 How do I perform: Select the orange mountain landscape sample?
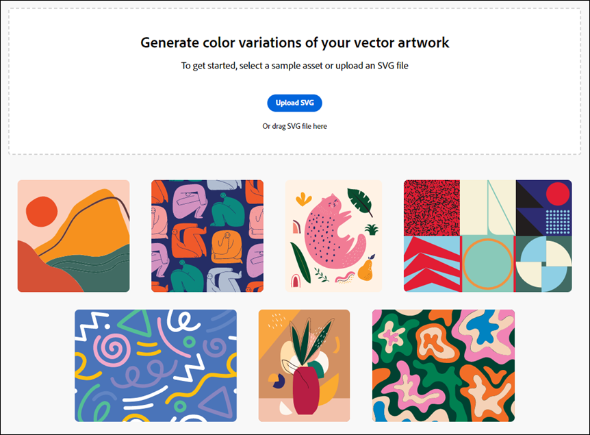point(73,236)
